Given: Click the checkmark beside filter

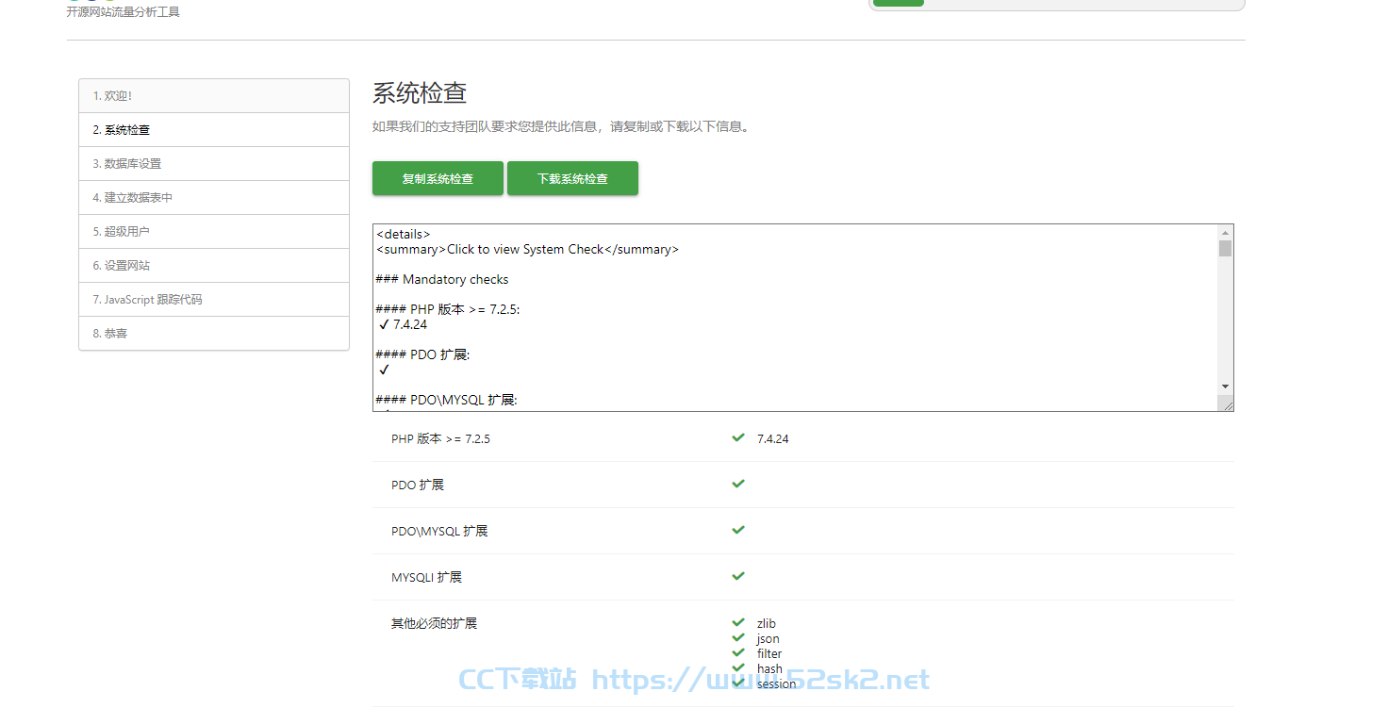Looking at the screenshot, I should [x=738, y=652].
